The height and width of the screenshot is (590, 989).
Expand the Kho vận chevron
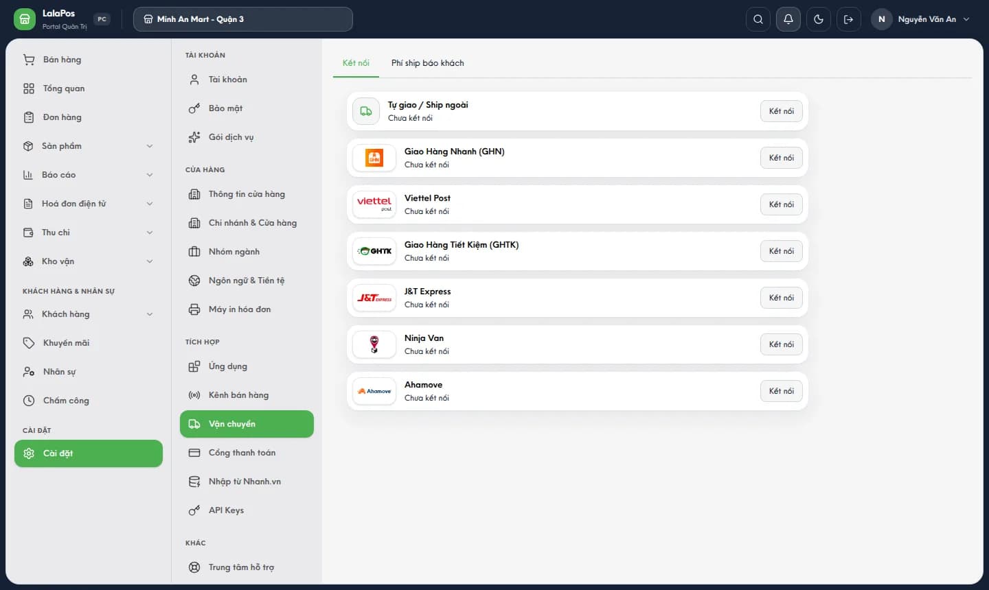[x=150, y=261]
